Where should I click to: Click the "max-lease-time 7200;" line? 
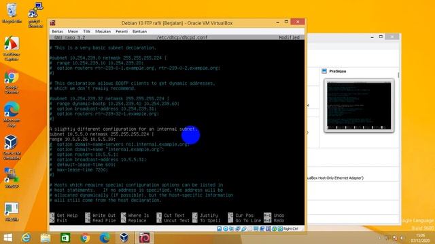79,169
